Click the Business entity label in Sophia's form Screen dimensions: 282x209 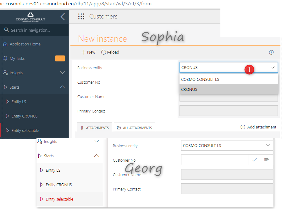pos(90,68)
